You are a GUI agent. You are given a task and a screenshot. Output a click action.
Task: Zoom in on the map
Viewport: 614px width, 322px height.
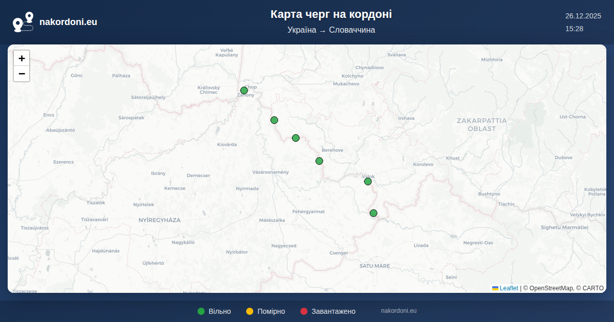(21, 58)
